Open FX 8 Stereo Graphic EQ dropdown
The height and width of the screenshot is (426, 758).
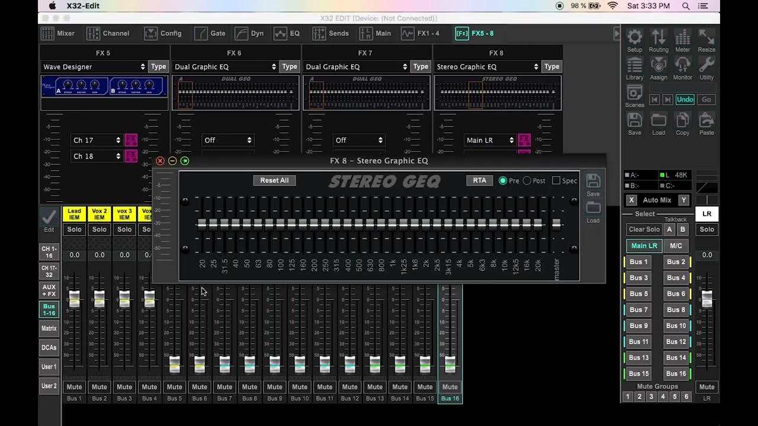(x=488, y=67)
